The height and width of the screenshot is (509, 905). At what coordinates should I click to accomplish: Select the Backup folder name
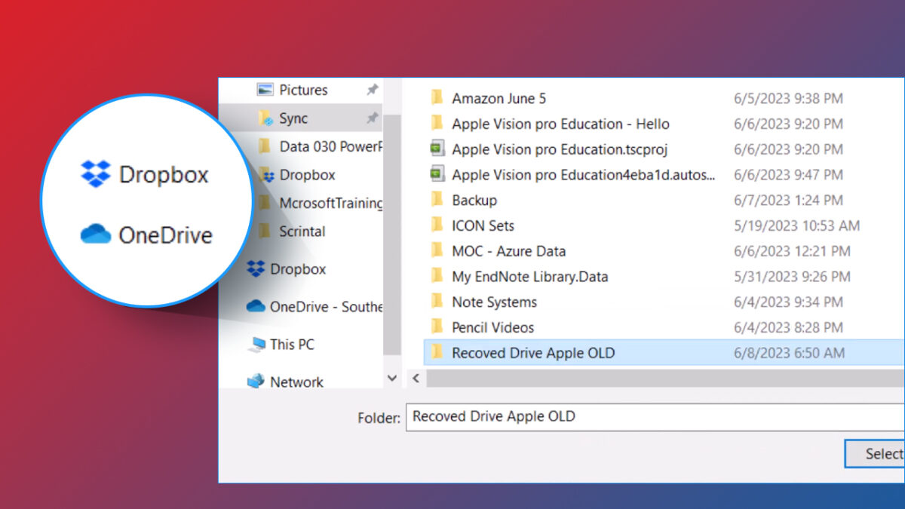pos(474,200)
